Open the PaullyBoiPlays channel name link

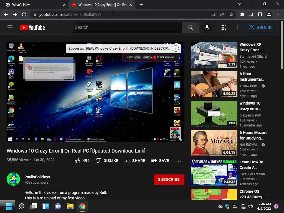point(37,177)
